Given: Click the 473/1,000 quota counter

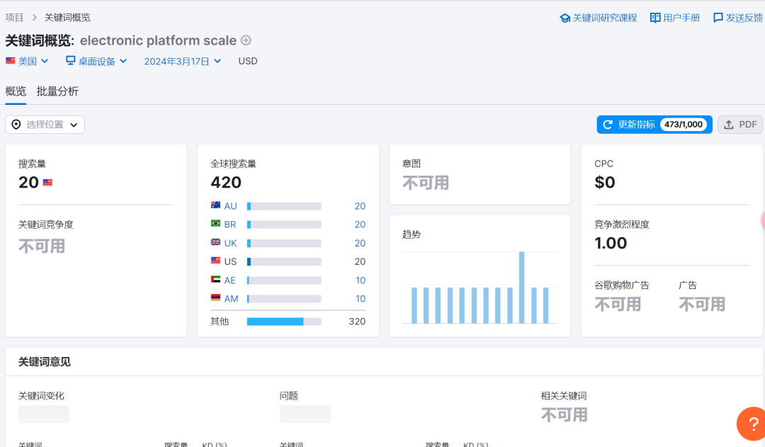Looking at the screenshot, I should click(684, 124).
